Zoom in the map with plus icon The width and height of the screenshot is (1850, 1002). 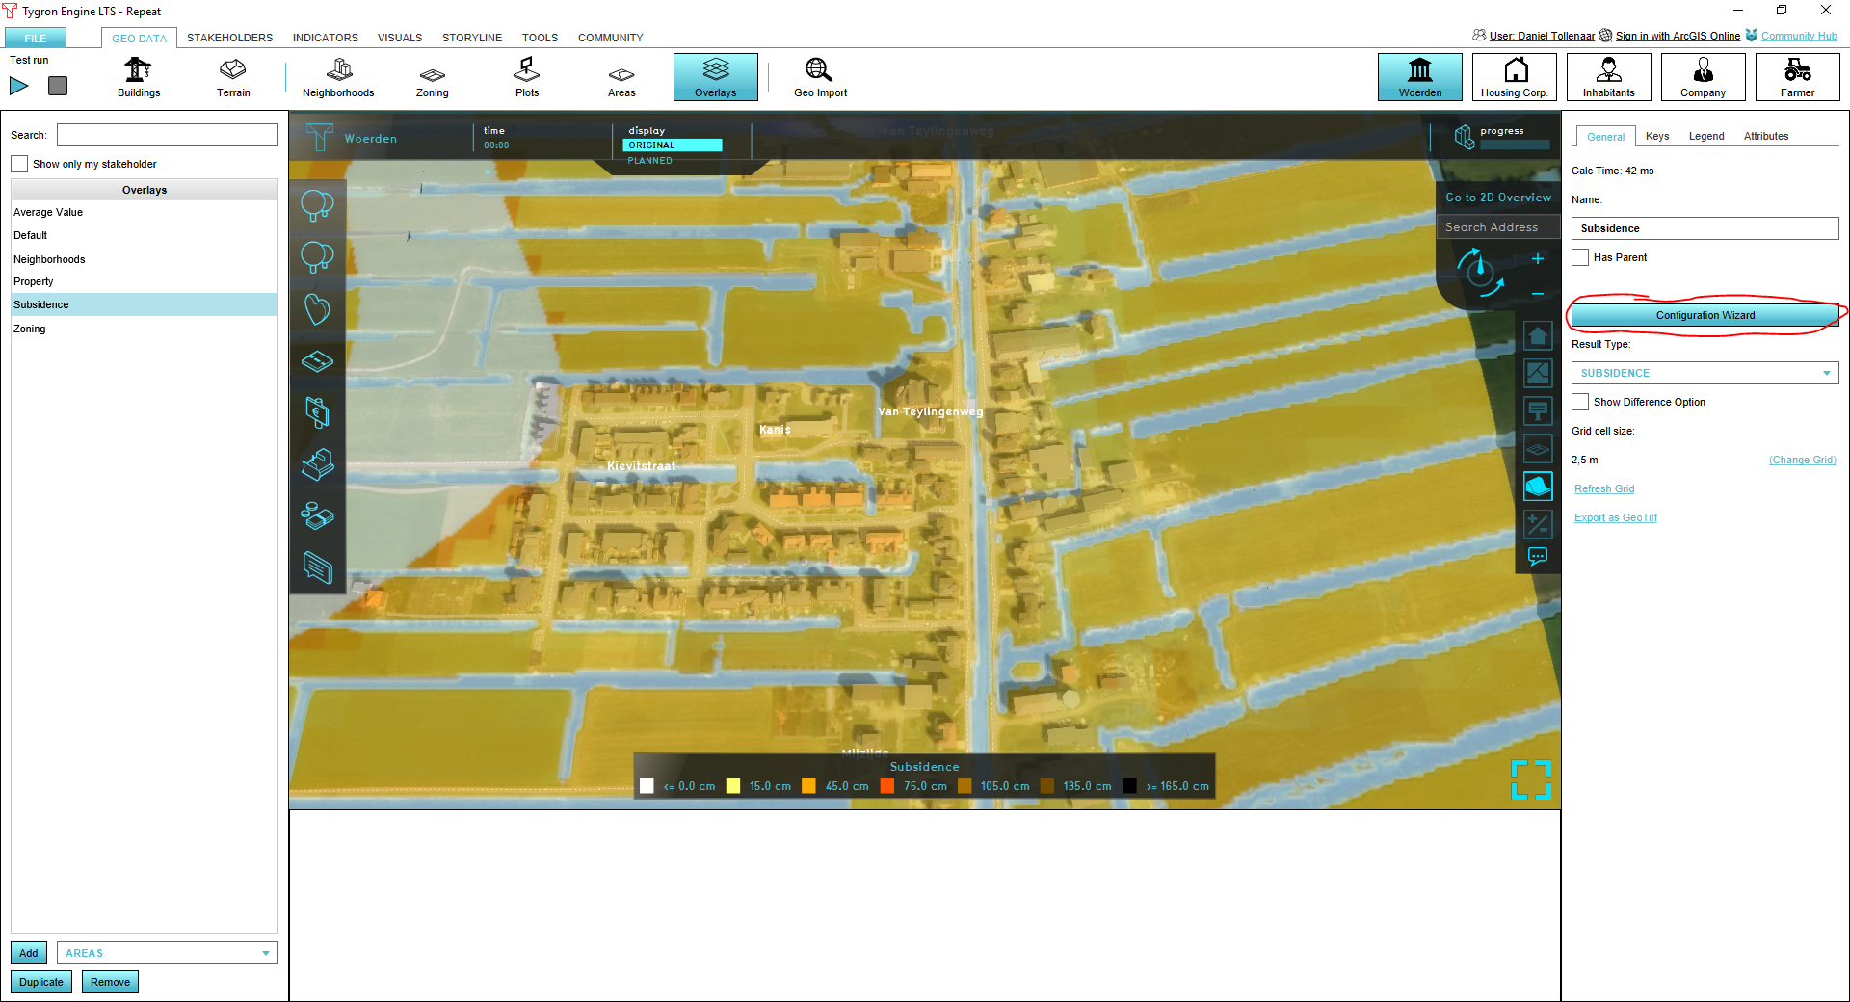pyautogui.click(x=1538, y=258)
